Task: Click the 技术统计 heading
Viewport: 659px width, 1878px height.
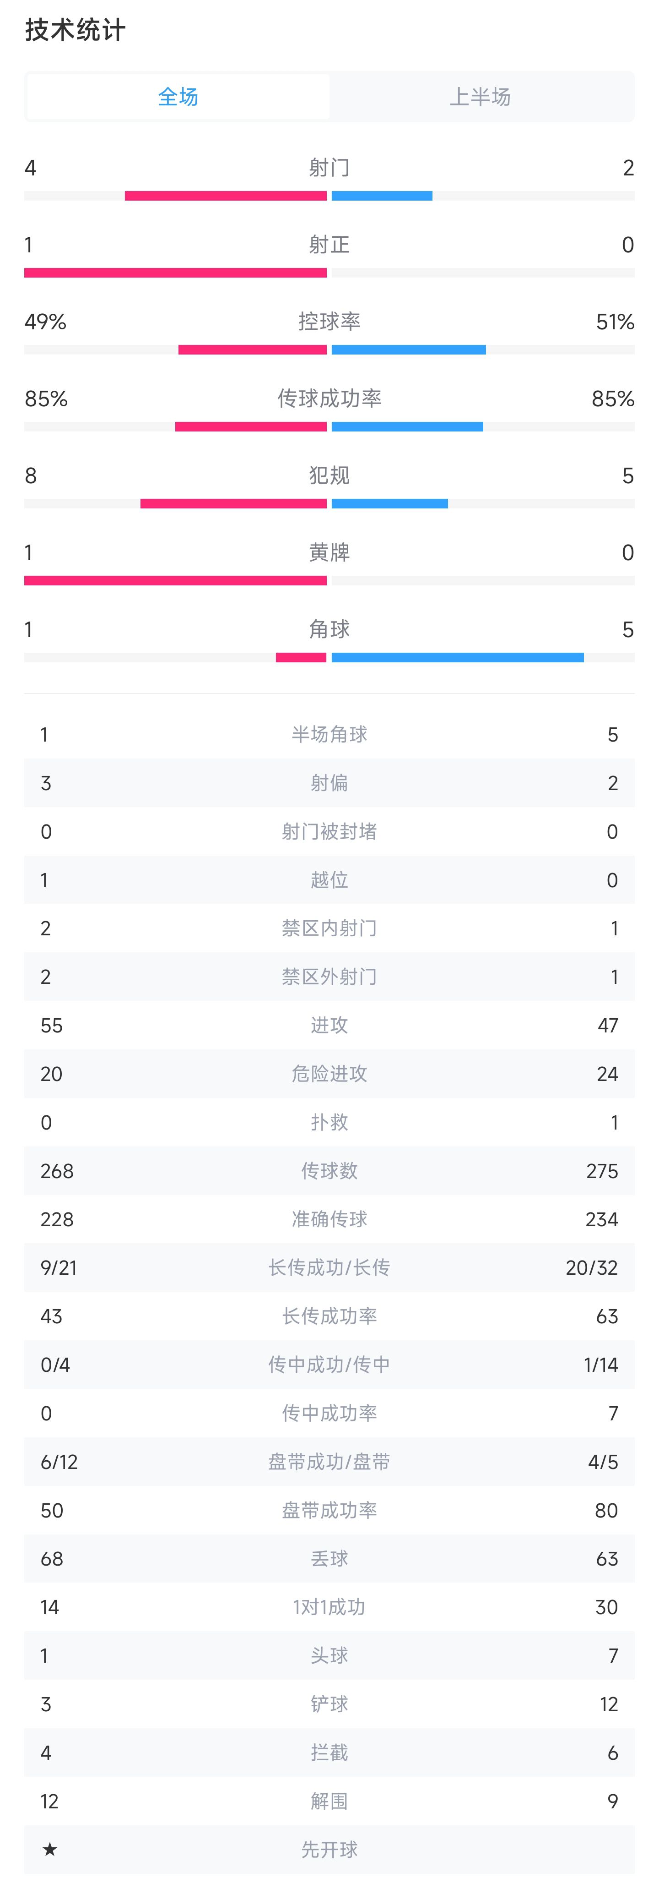Action: point(76,31)
